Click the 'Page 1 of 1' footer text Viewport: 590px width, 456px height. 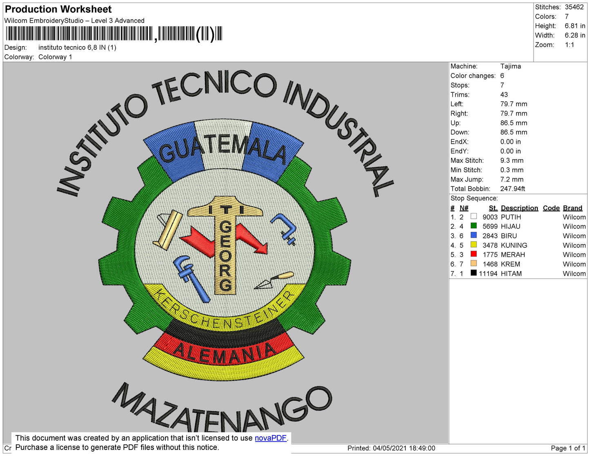click(x=568, y=448)
